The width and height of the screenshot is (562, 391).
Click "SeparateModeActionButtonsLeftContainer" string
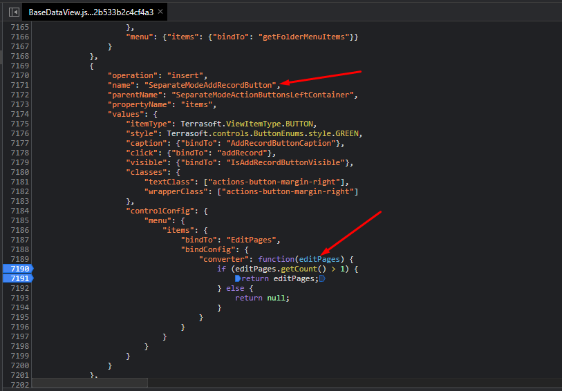[x=263, y=95]
